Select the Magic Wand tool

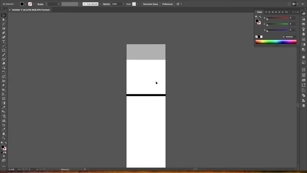pyautogui.click(x=3, y=24)
